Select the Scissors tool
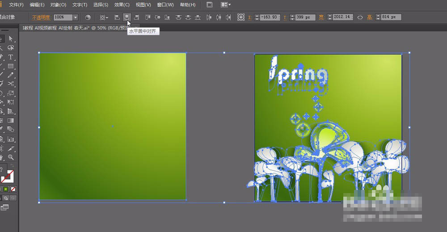This screenshot has height=232, width=447. click(10, 84)
